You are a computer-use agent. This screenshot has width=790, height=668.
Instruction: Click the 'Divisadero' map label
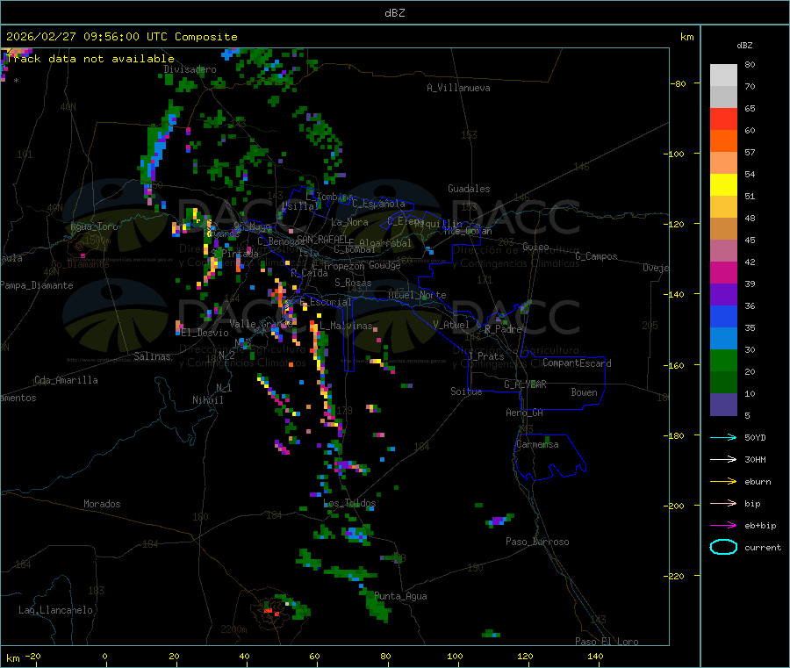190,69
